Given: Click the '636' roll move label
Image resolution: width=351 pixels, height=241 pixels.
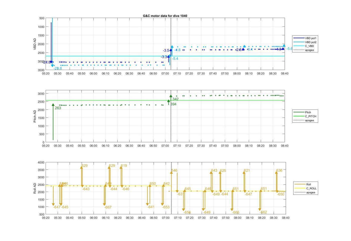Looking at the screenshot, I should coord(279,170).
